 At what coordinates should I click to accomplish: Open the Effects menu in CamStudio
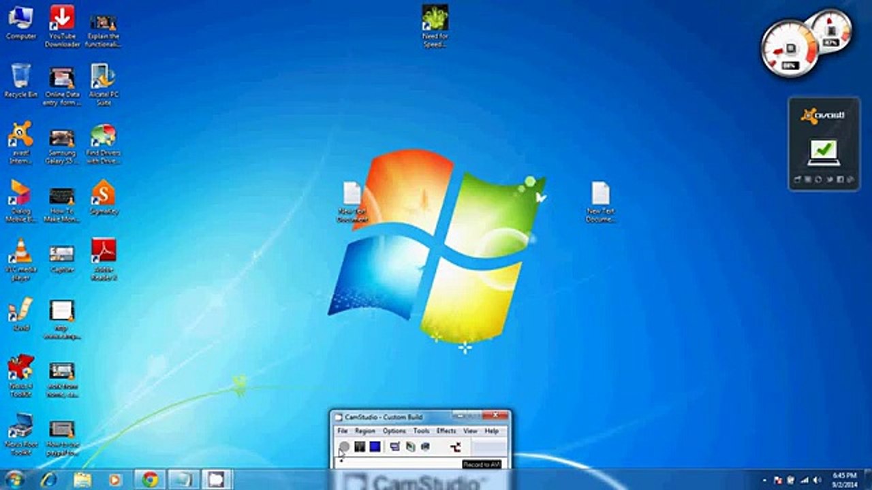pos(446,431)
